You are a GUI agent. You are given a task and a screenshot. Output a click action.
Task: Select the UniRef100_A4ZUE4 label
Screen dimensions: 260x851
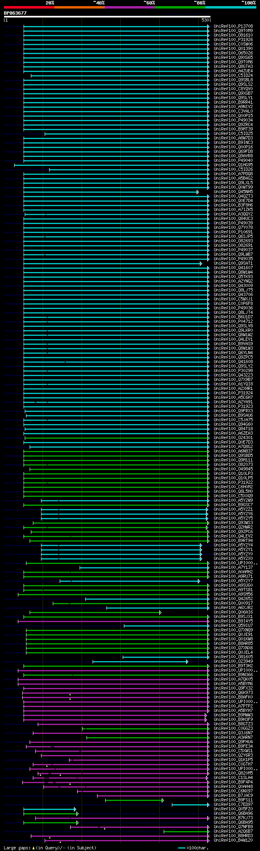point(233,71)
